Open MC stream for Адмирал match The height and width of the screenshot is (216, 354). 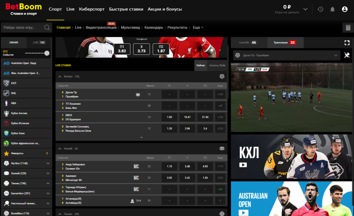point(136,178)
